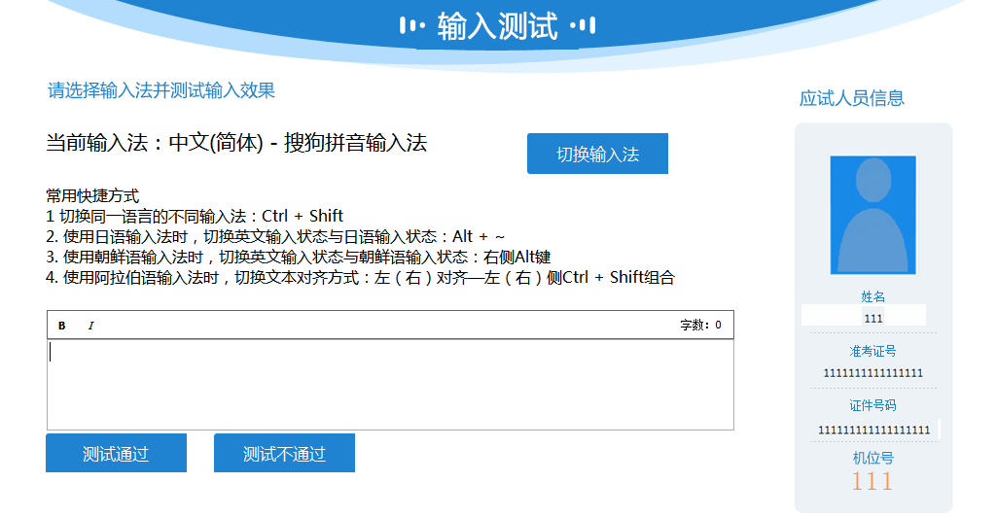Toggle bold formatting with the B icon

tap(62, 326)
